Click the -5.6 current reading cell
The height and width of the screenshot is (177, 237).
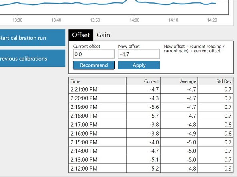tap(143, 107)
